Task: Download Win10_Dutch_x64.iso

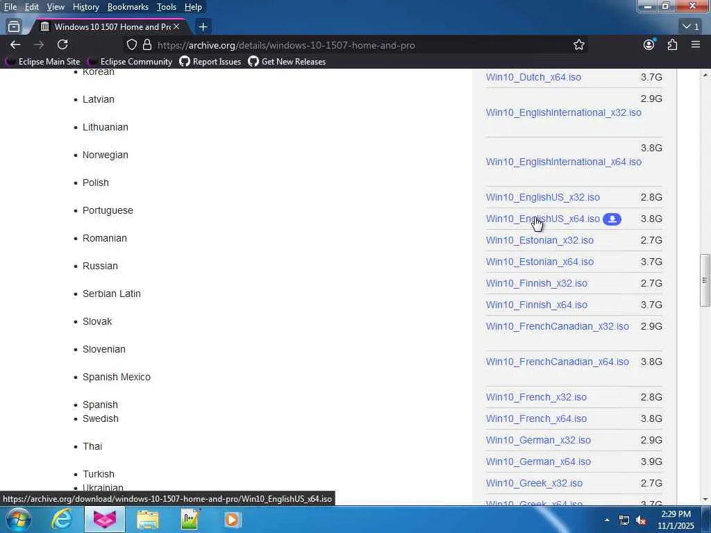Action: coord(533,77)
